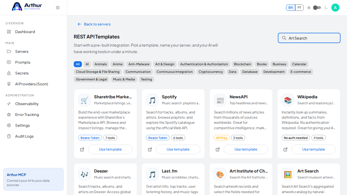
Task: Open Sharetribe external link icon
Action: tap(82, 149)
